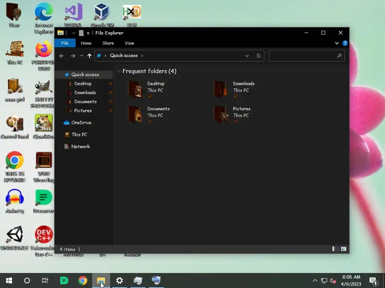Select the GIMP desktop shortcut
This screenshot has width=385, height=288.
[x=44, y=93]
